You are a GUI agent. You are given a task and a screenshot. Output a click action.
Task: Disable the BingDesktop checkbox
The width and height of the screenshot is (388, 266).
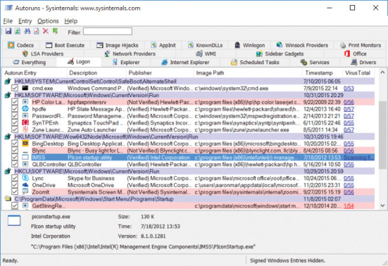[x=15, y=144]
